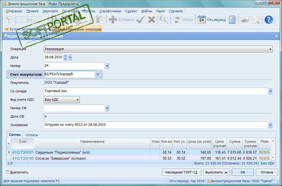Open the Правка menu

(32, 11)
